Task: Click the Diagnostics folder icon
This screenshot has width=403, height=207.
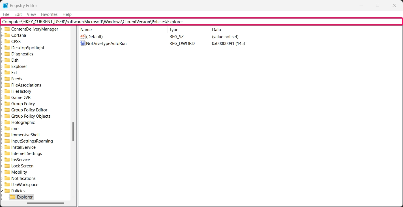Action: pyautogui.click(x=7, y=54)
